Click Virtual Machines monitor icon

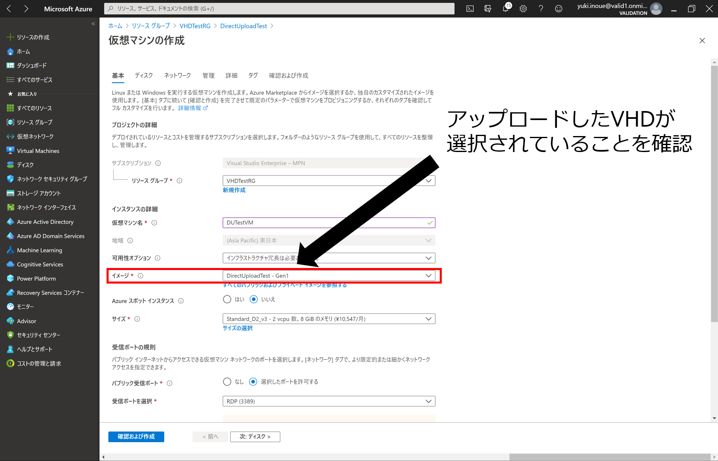tap(10, 151)
